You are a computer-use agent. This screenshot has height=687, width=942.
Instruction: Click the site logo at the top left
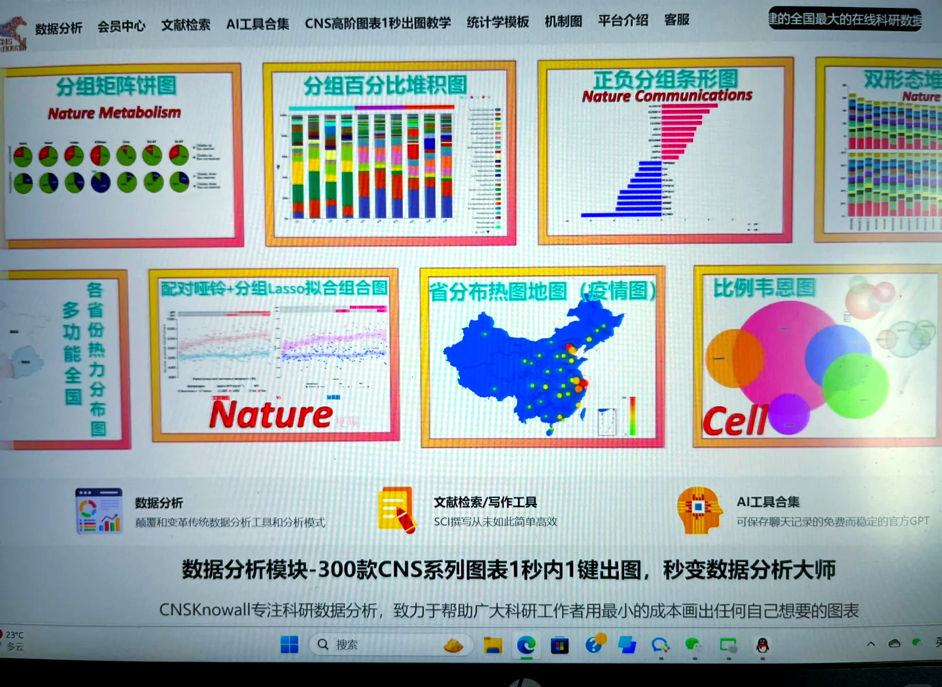coord(13,34)
